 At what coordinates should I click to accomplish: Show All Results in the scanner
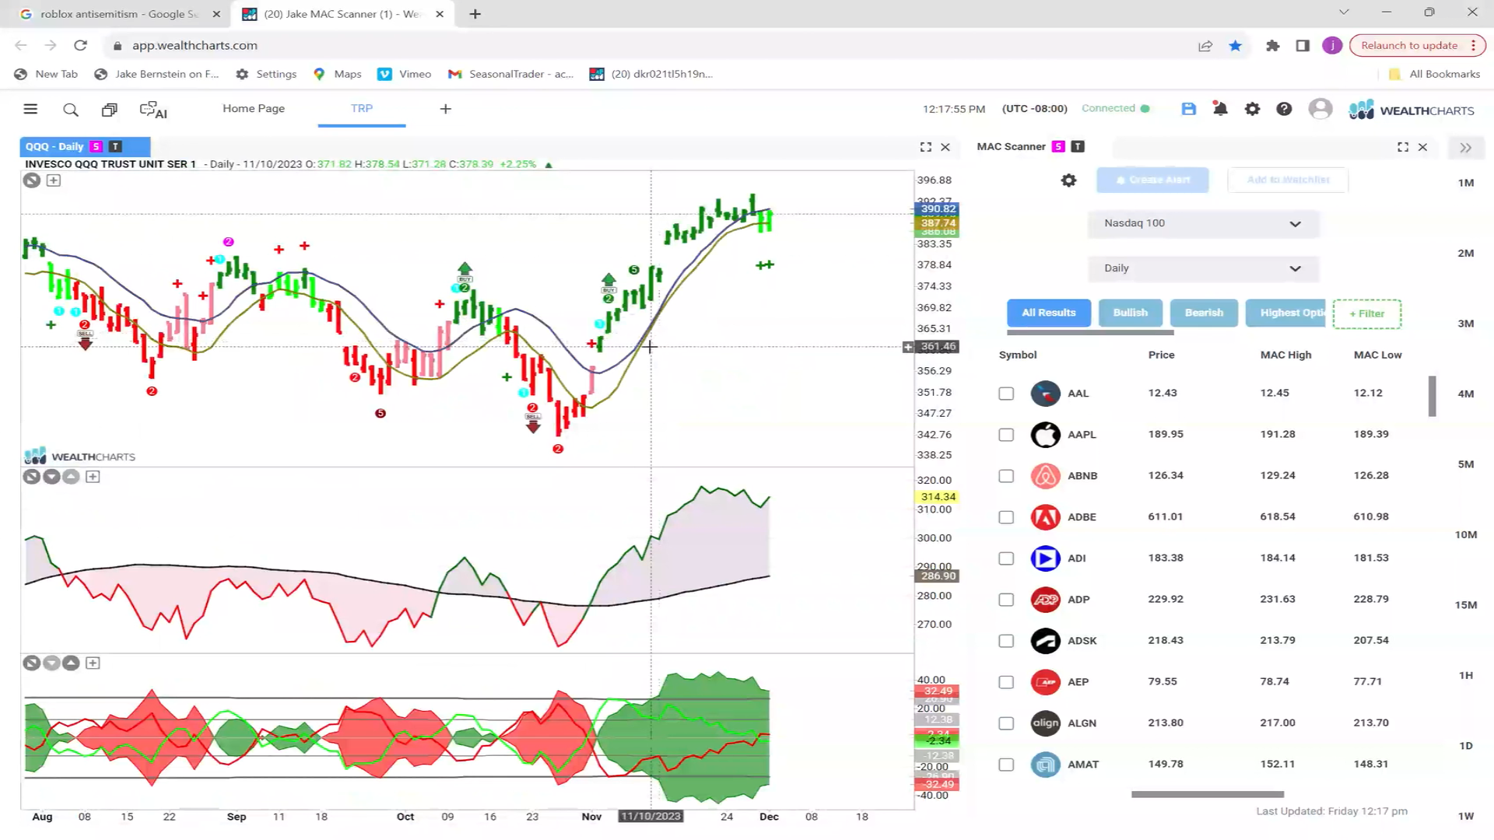click(1049, 313)
